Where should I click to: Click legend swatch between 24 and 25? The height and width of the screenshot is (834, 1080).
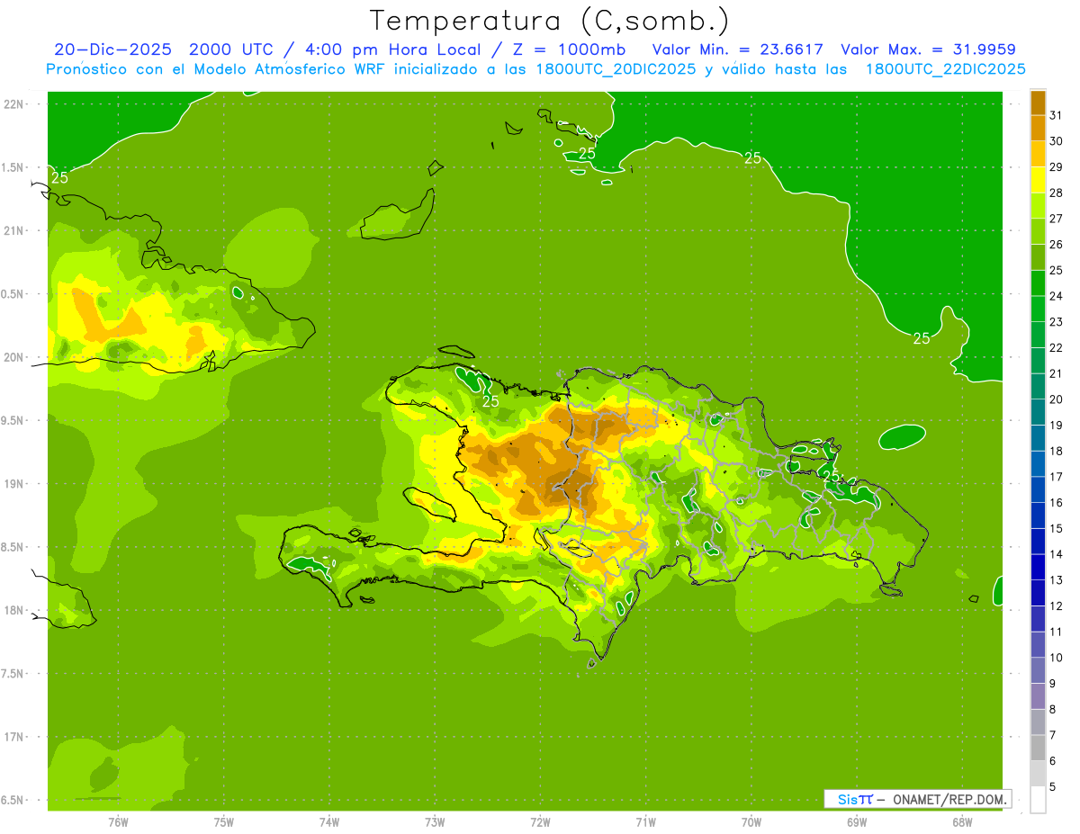point(1038,282)
